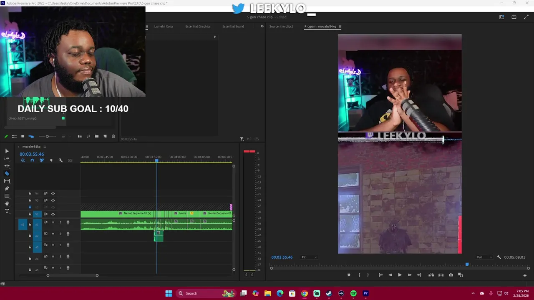Select the Selection tool arrow

(7, 151)
